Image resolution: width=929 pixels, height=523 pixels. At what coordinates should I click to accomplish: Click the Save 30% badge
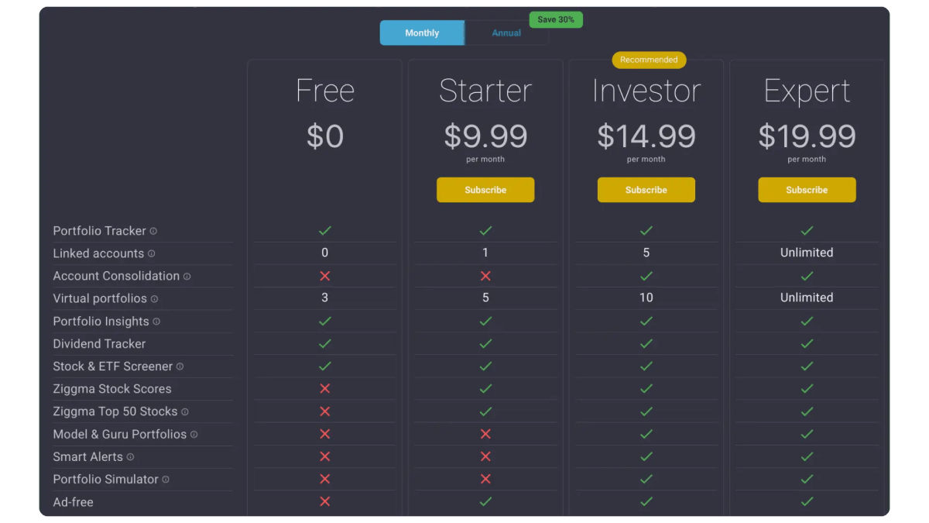point(555,19)
